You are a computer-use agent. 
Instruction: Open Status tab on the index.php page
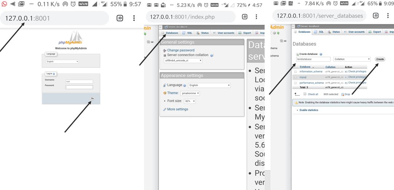pyautogui.click(x=203, y=33)
